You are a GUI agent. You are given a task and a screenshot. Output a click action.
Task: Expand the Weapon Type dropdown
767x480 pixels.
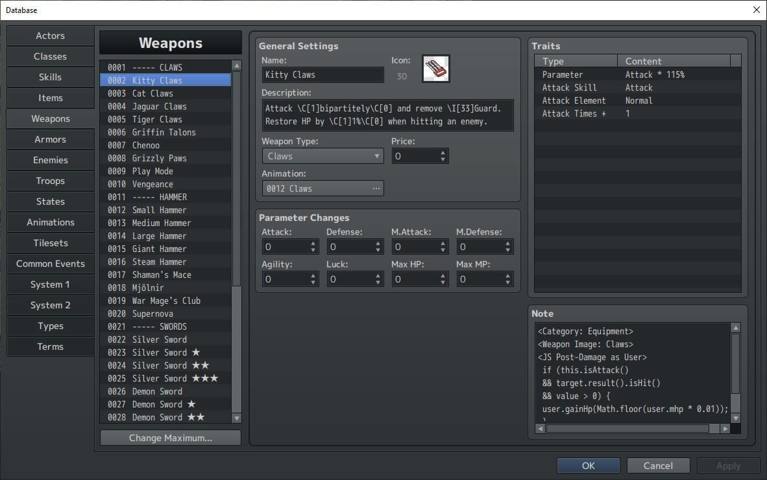click(377, 156)
